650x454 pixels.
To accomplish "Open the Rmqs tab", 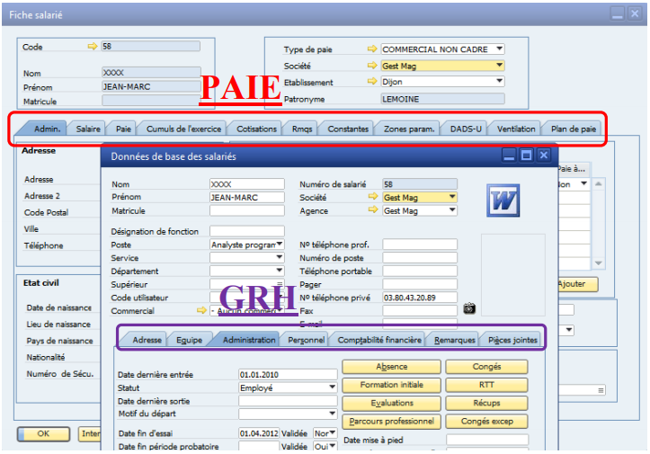I will (302, 129).
